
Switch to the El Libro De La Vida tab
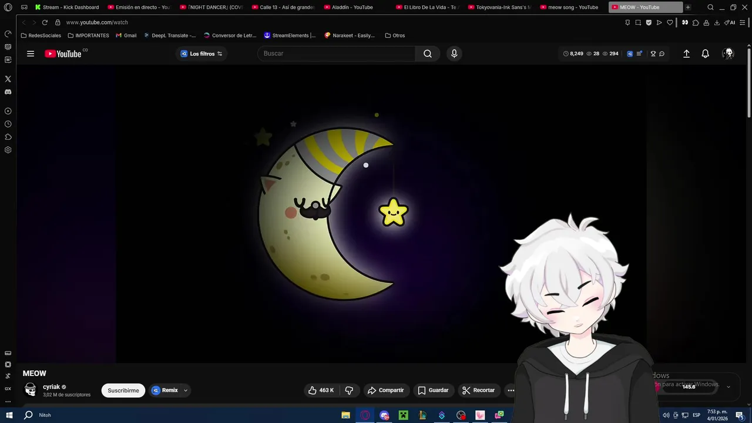click(x=428, y=7)
